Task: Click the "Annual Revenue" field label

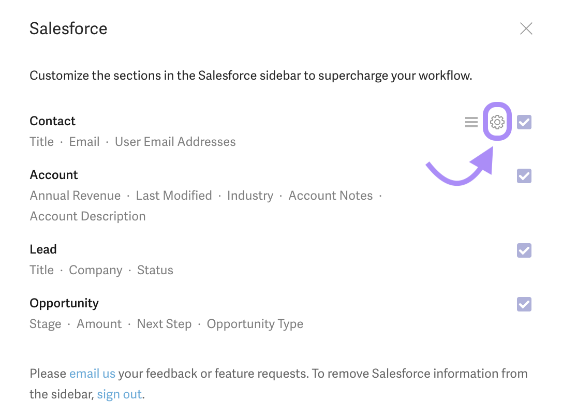Action: click(75, 196)
